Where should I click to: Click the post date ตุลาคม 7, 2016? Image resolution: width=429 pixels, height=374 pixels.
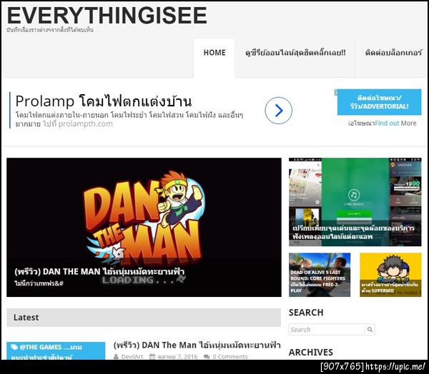point(177,357)
